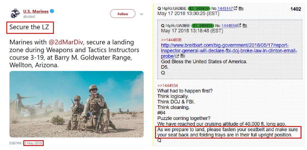The height and width of the screenshot is (150, 307).
Task: Click the external link icon beside No.1444934
Action: 239,26
